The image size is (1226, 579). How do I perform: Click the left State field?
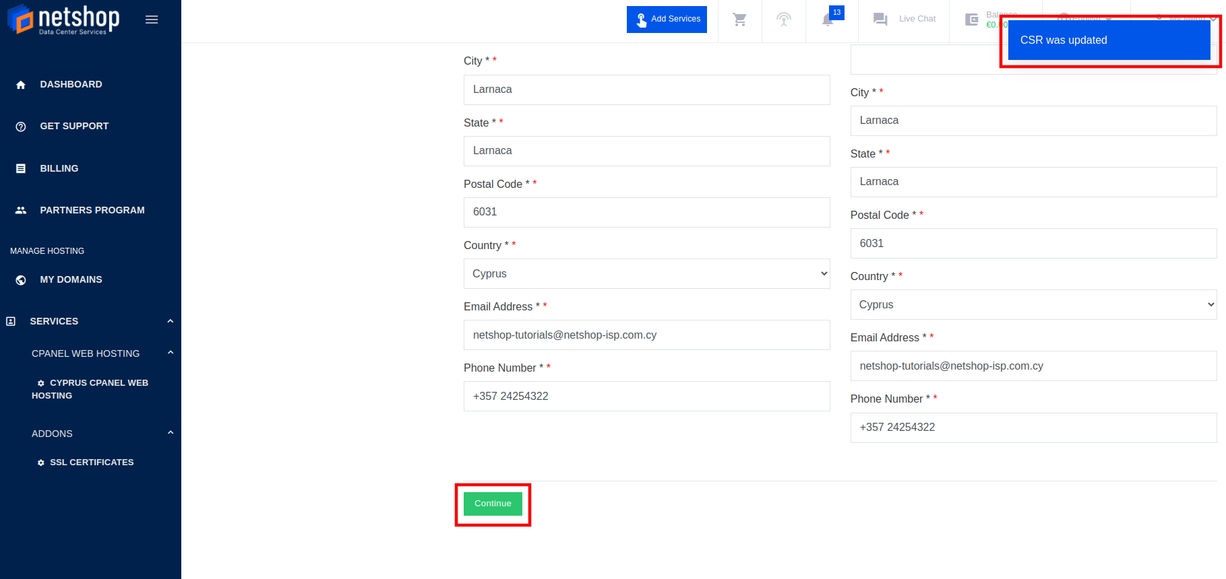click(x=647, y=151)
